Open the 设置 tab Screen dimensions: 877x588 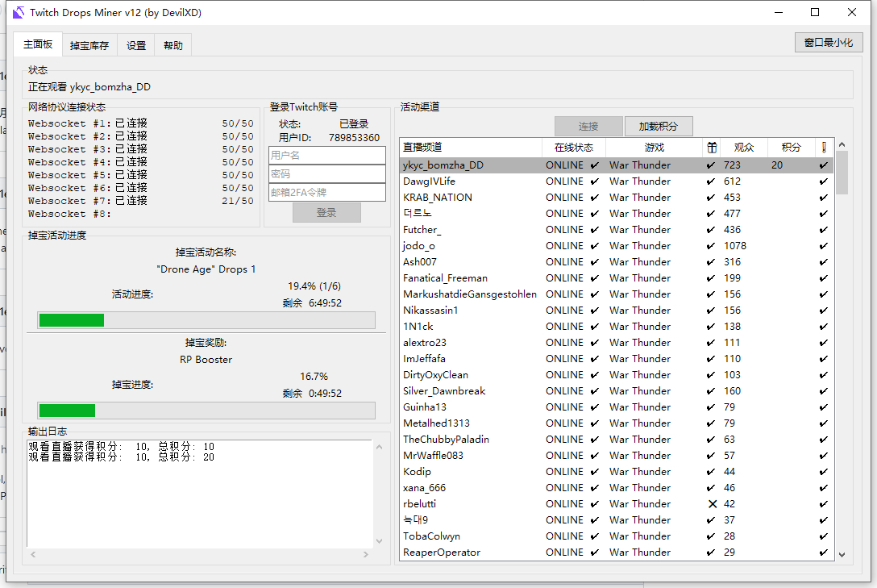point(136,45)
